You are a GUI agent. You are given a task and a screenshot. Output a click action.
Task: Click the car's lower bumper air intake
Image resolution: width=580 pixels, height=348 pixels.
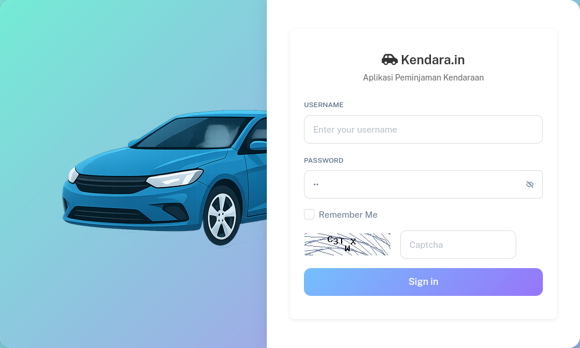(x=111, y=215)
